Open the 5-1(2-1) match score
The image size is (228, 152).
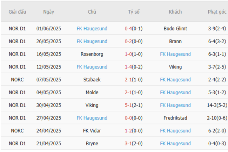[x=134, y=105]
